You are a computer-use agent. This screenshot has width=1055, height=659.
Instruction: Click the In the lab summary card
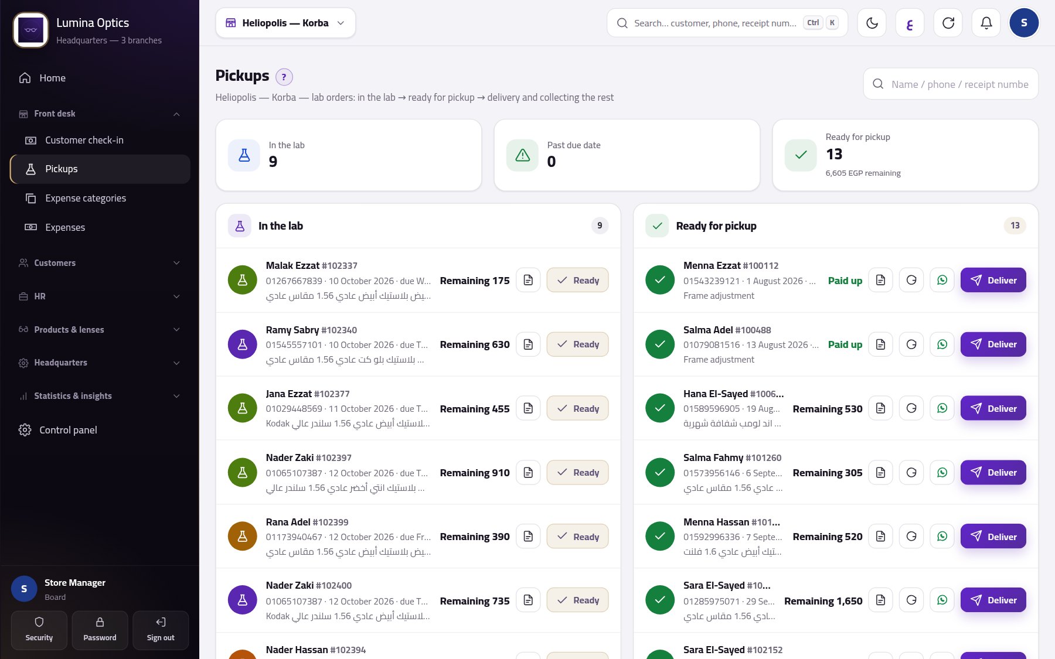(x=349, y=155)
